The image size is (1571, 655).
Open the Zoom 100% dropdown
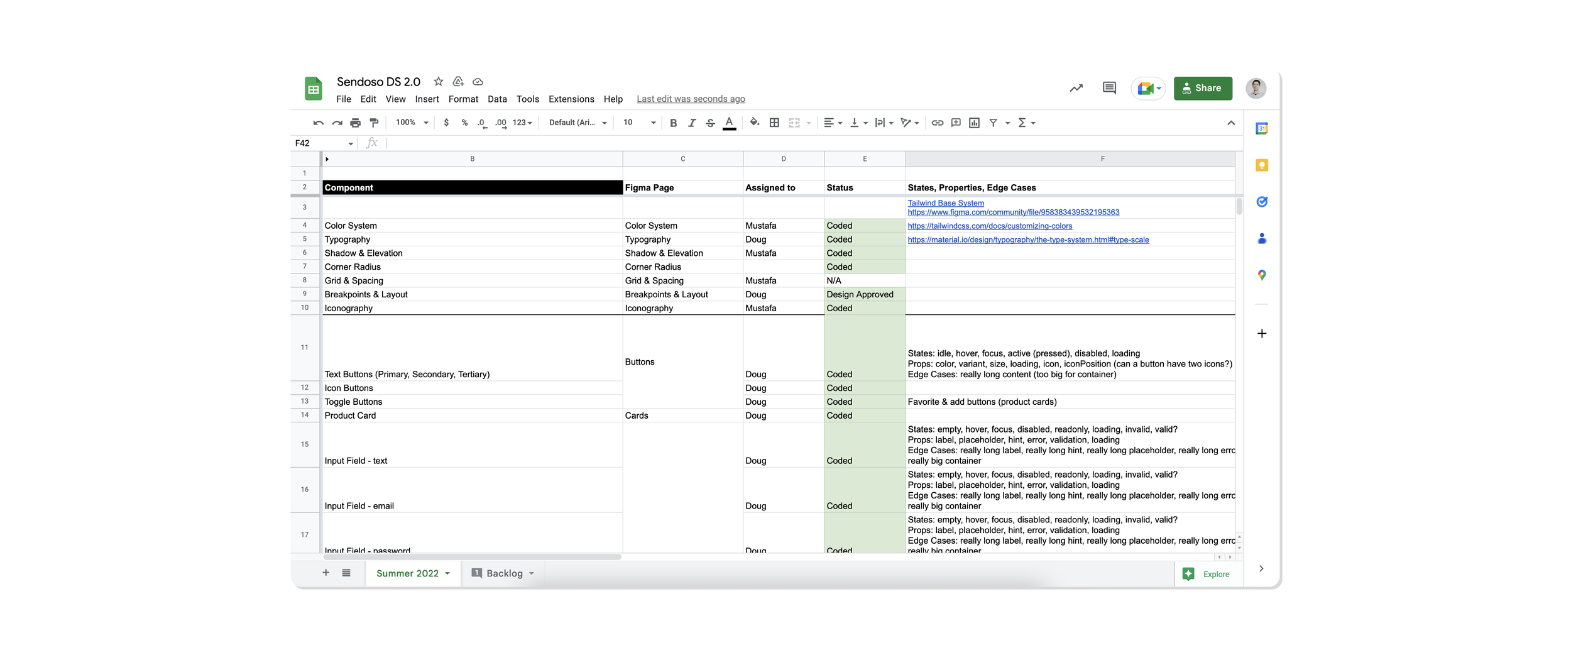click(412, 123)
